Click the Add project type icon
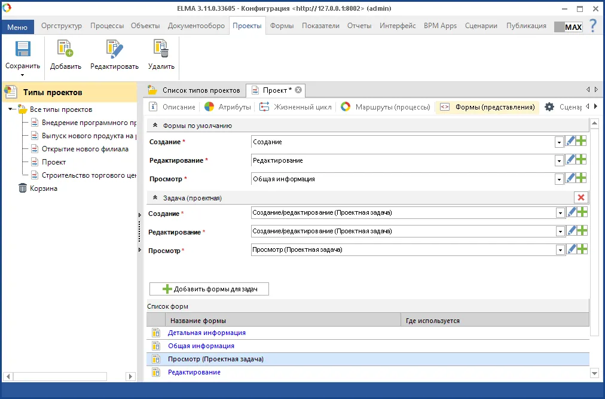Viewport: 605px width, 399px height. 65,49
